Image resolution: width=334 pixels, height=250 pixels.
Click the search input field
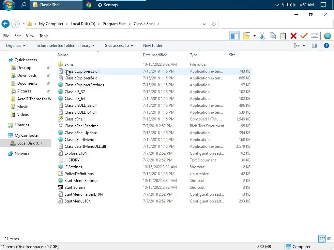click(x=277, y=24)
